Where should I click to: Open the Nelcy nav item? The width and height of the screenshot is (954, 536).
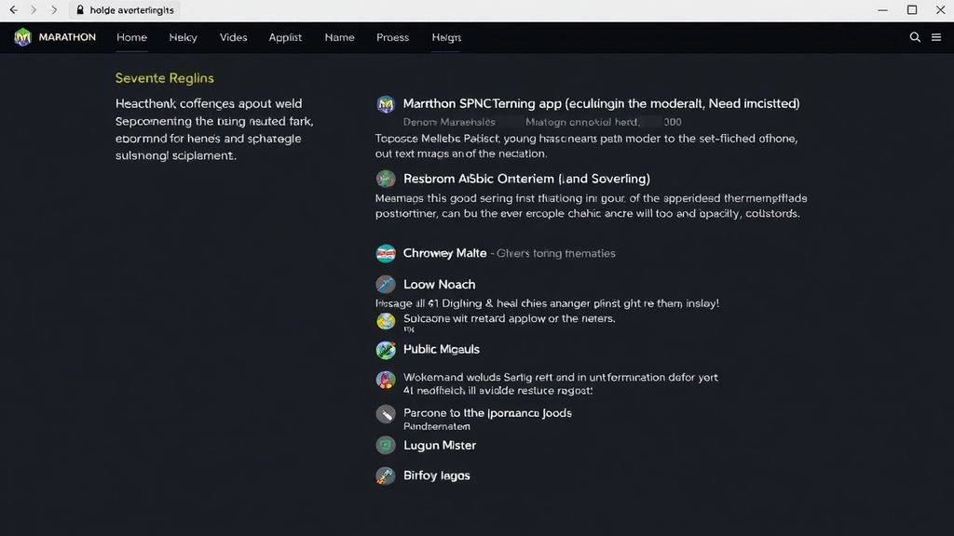(x=184, y=37)
